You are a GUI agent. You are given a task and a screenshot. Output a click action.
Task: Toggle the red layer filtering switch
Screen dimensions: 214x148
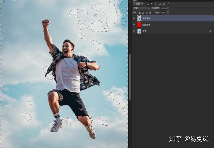pyautogui.click(x=169, y=4)
